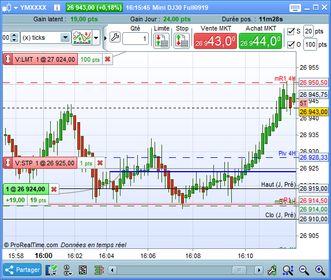This screenshot has height=280, width=331.
Task: Click the 5T timeframe marker
Action: coord(303,103)
